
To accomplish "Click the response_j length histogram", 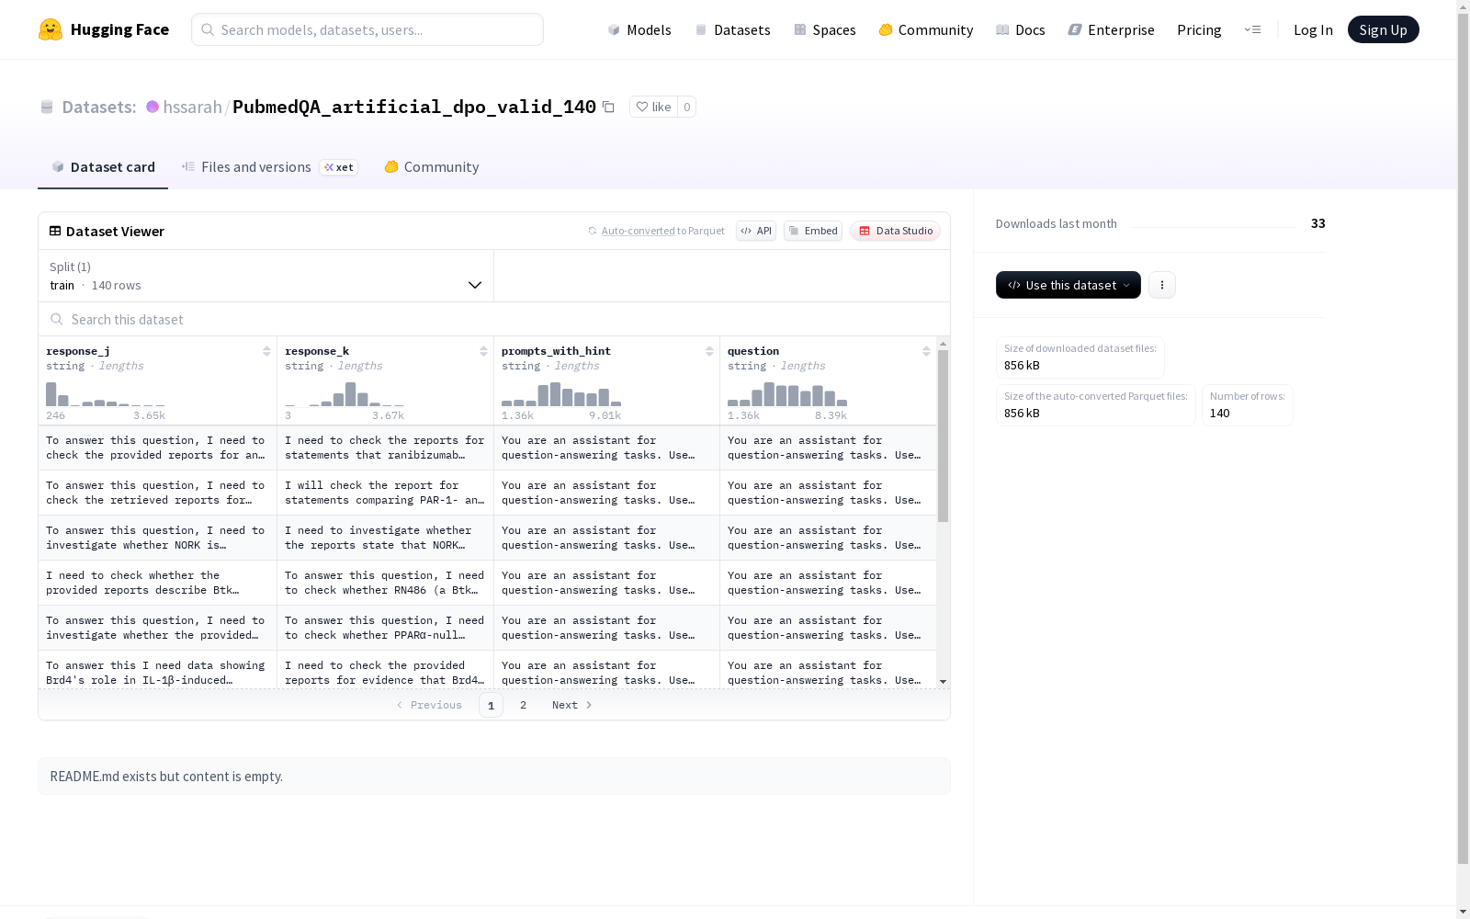I will [106, 393].
